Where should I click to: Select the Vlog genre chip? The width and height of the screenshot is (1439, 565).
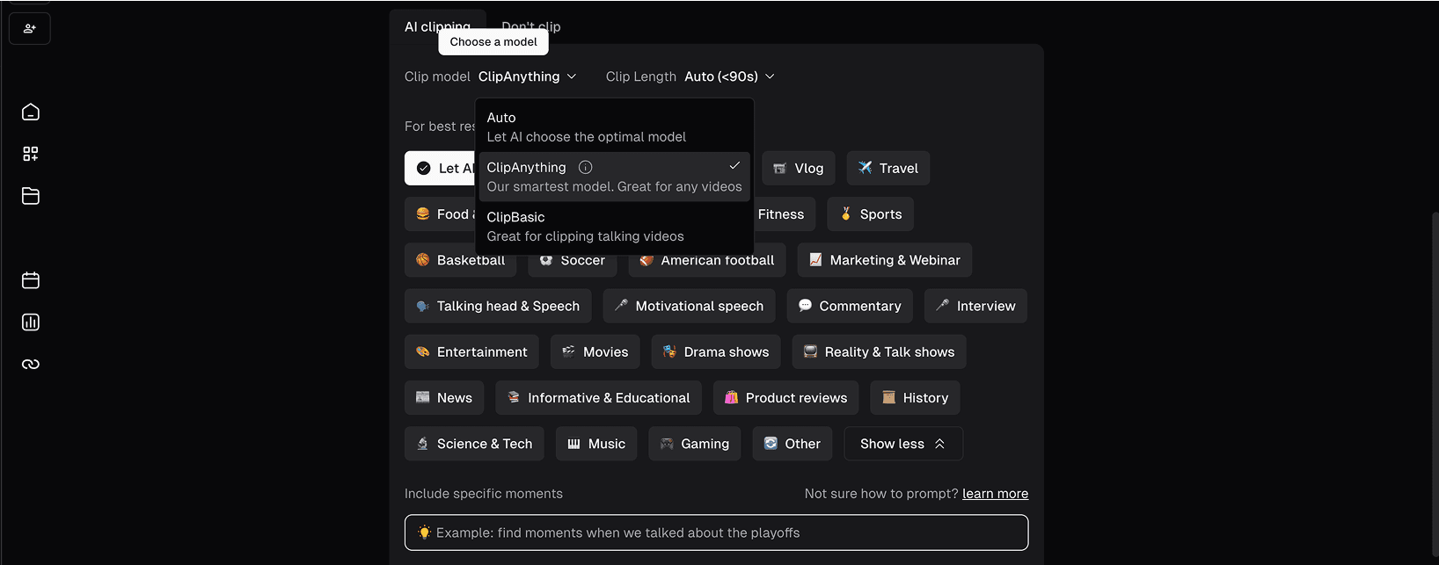click(799, 168)
